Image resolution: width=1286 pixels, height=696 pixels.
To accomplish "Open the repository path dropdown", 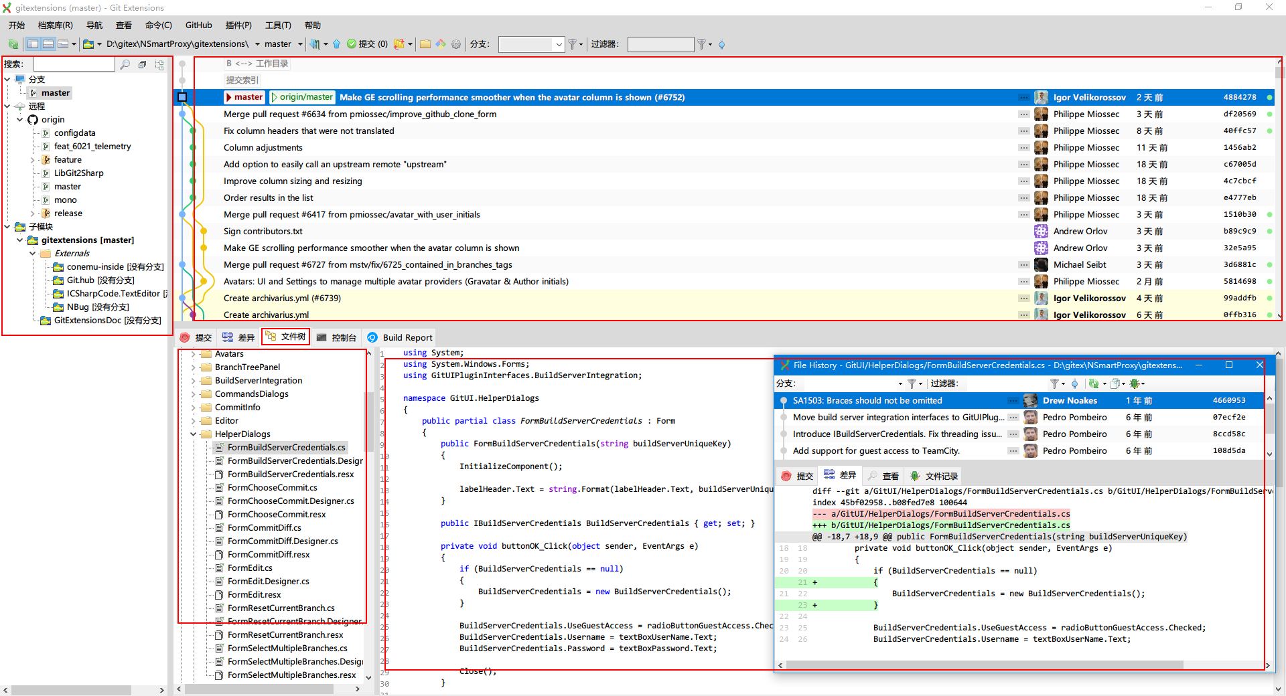I will (x=257, y=44).
